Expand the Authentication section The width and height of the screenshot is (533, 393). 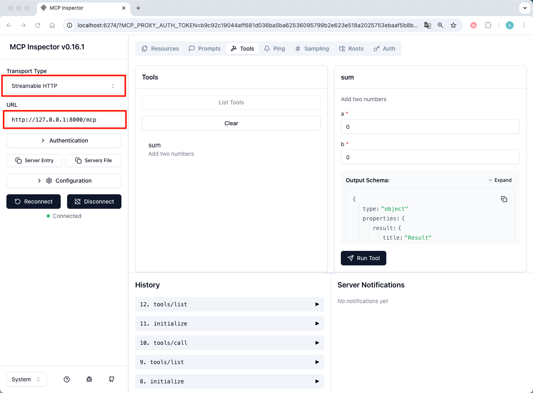64,141
